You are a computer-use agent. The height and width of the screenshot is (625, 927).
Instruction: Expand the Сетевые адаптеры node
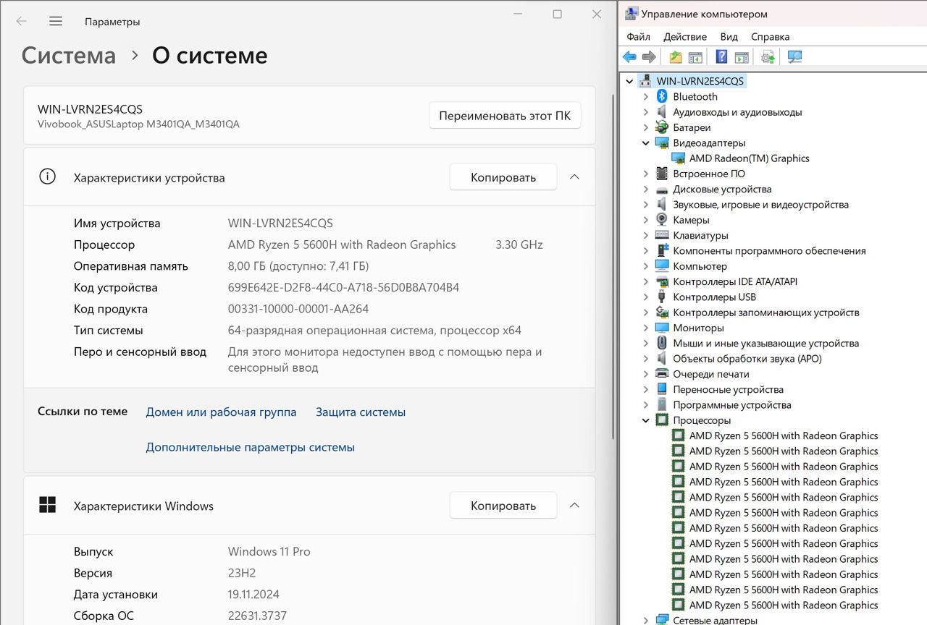646,620
